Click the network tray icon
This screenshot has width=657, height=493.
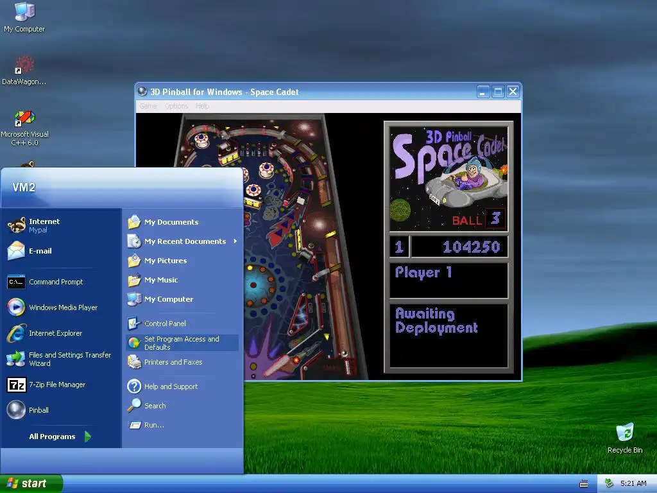pyautogui.click(x=610, y=483)
